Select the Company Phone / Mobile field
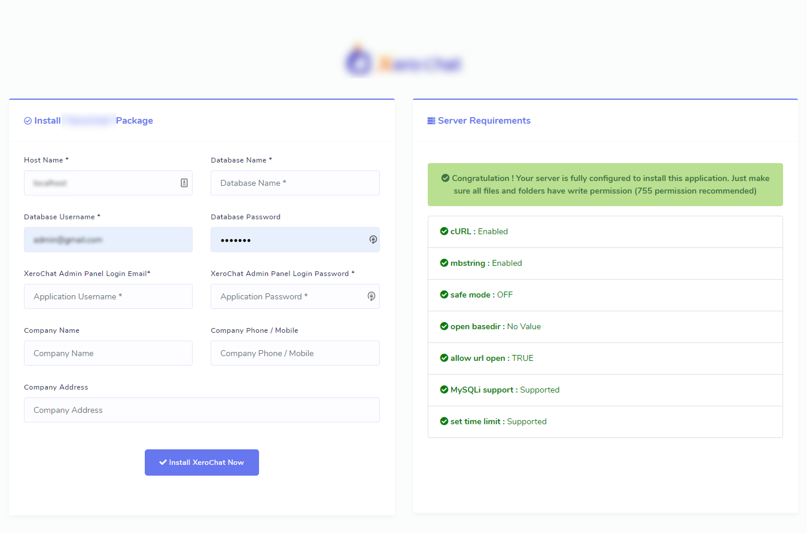Viewport: 807px width, 533px height. point(295,353)
